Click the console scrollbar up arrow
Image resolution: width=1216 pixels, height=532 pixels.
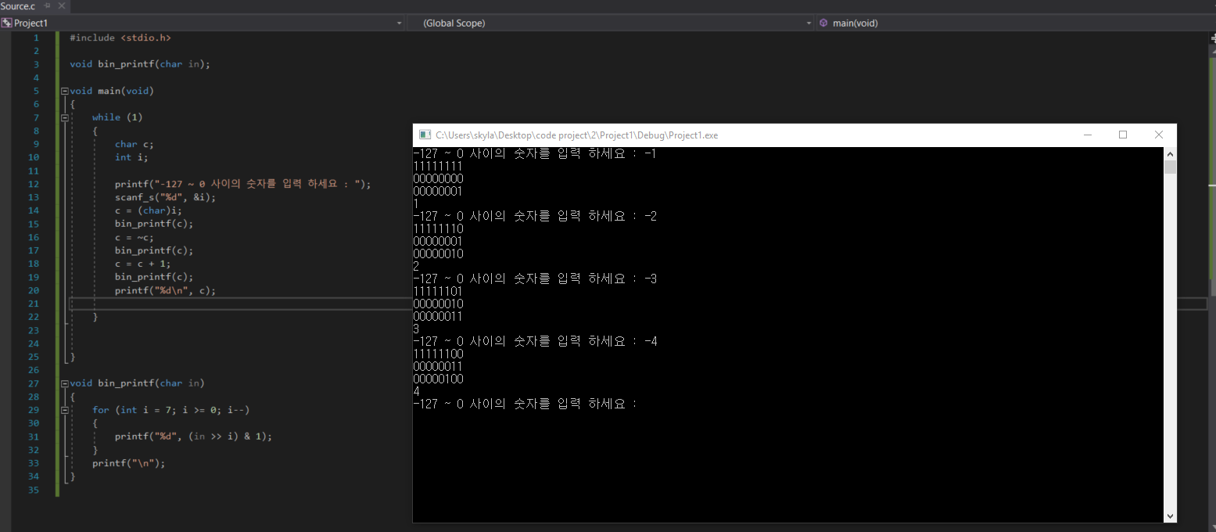click(1170, 153)
